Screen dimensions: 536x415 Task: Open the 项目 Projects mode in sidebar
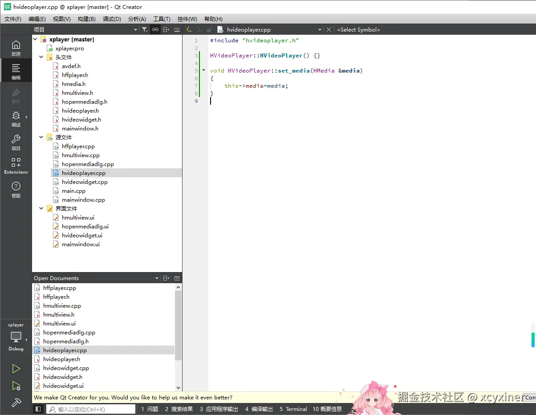[16, 142]
